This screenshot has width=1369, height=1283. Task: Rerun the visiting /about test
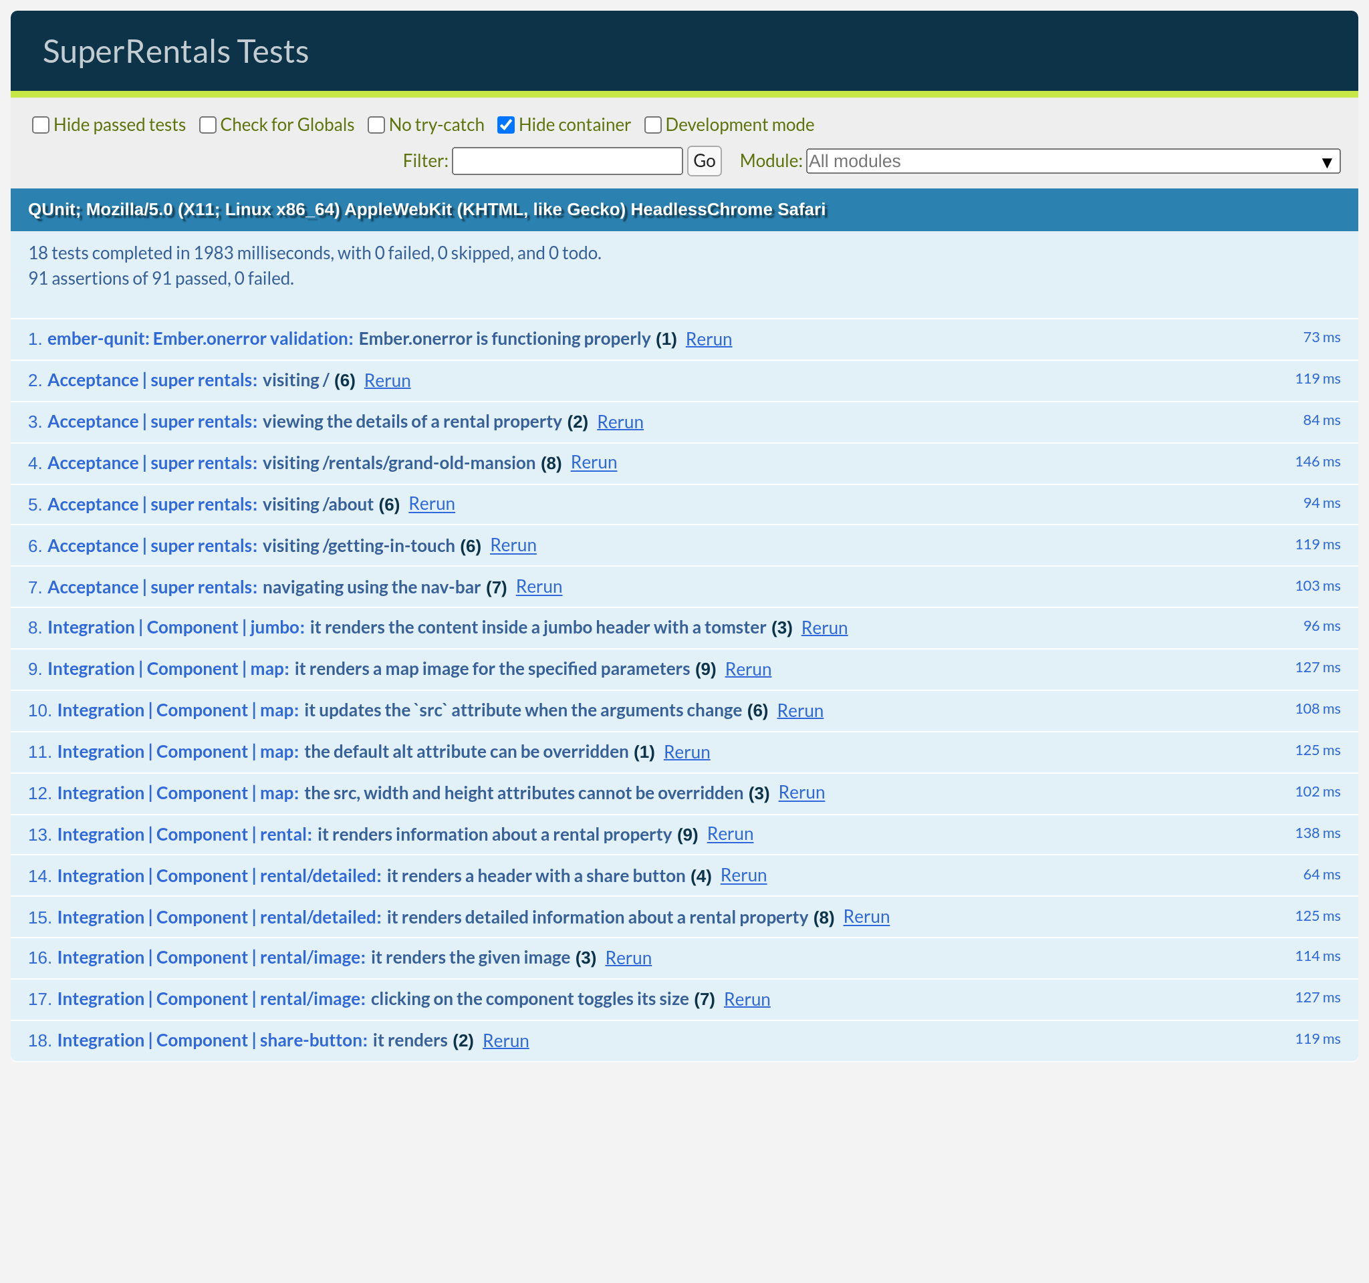click(x=432, y=504)
